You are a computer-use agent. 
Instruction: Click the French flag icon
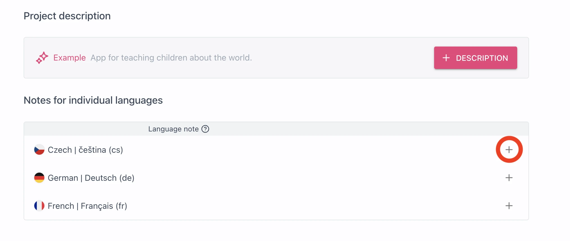tap(39, 206)
